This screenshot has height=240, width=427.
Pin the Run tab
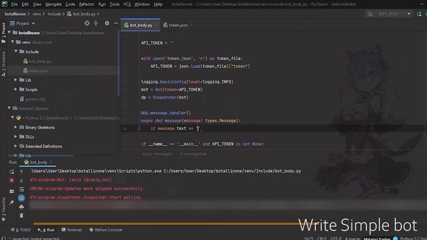12,202
